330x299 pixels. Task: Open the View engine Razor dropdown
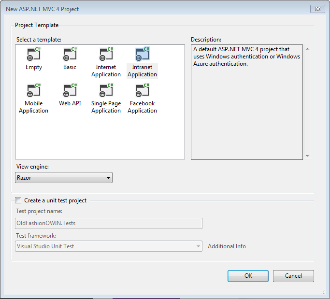64,178
